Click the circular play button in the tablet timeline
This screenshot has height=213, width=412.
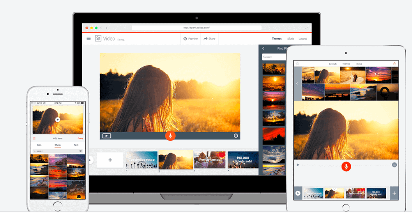[x=298, y=193]
